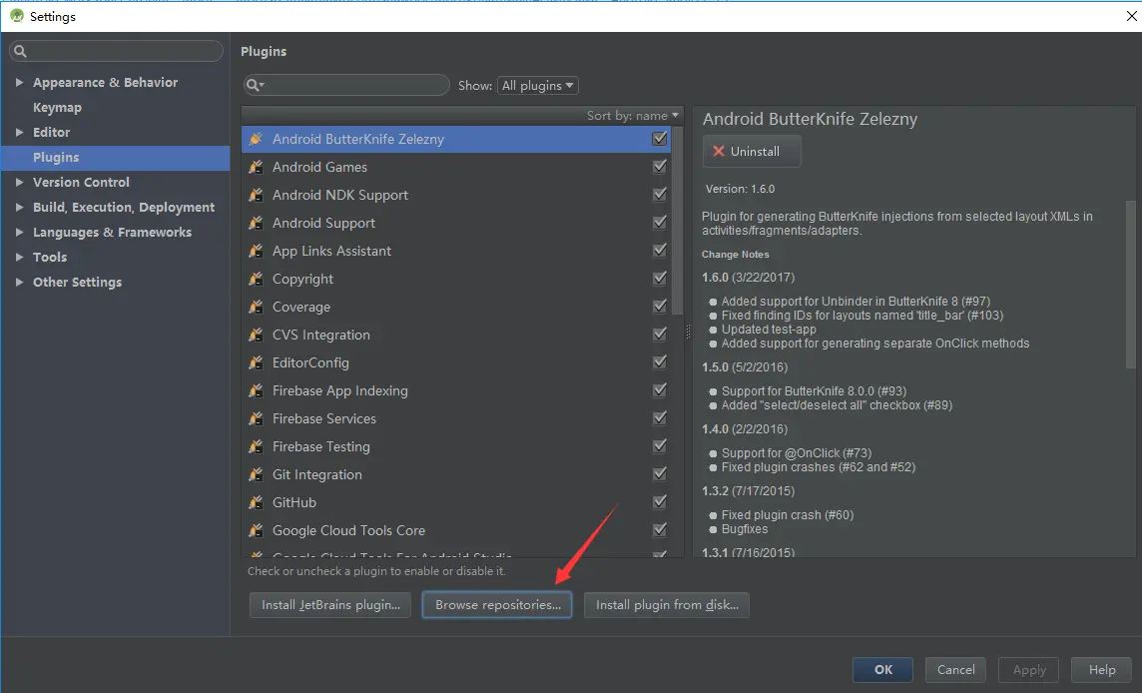Toggle the EditorConfig plugin checkbox
This screenshot has height=693, width=1142.
[x=660, y=361]
